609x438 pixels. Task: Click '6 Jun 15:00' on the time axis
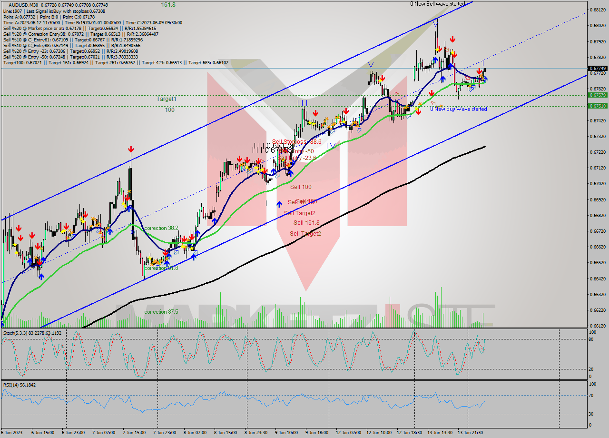coord(42,433)
